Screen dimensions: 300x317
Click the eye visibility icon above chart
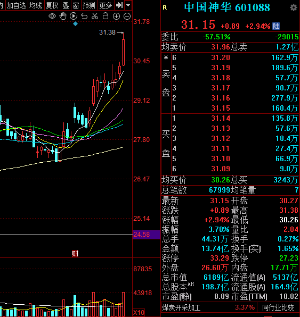tap(52, 16)
